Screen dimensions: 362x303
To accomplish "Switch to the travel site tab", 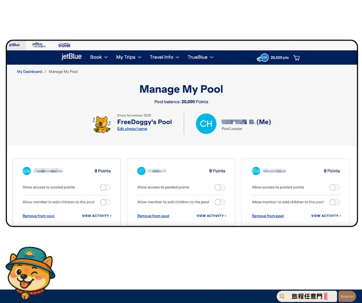I will pyautogui.click(x=64, y=45).
